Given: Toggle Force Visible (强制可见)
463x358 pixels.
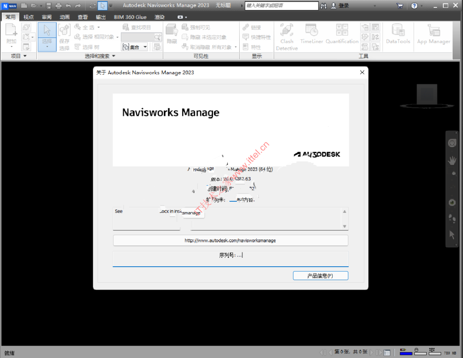Looking at the screenshot, I should tap(196, 27).
